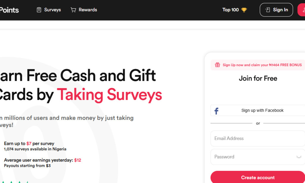The height and width of the screenshot is (183, 305).
Task: Click the Rewards shopping cart icon
Action: tap(73, 10)
